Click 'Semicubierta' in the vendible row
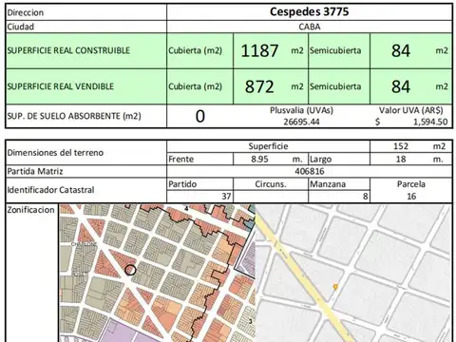The image size is (456, 342). point(335,86)
